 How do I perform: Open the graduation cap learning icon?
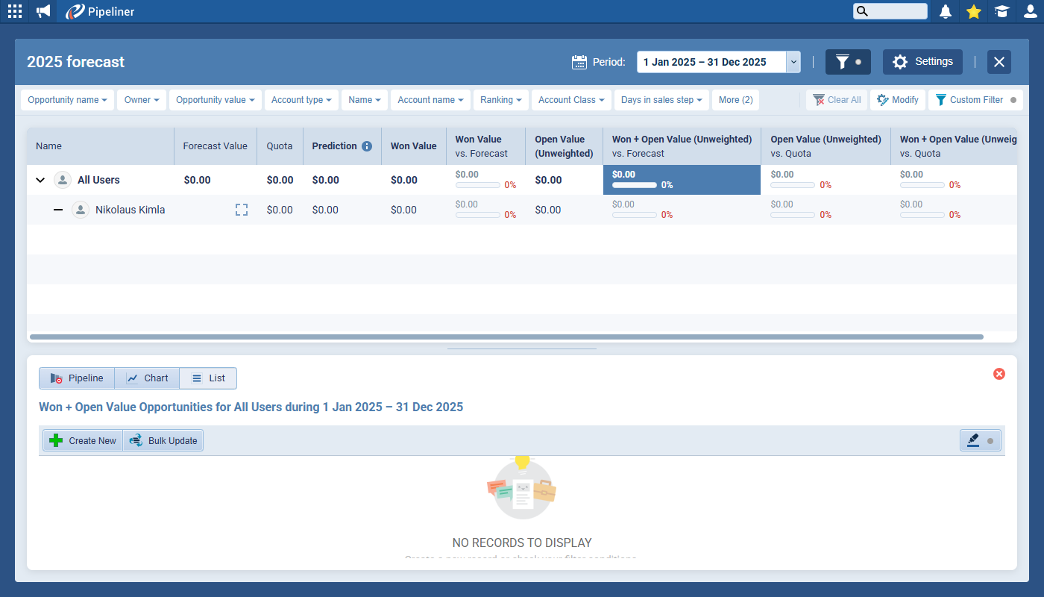coord(1001,11)
